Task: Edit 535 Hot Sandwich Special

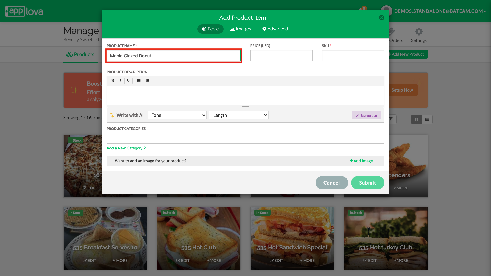Action: coord(276,261)
